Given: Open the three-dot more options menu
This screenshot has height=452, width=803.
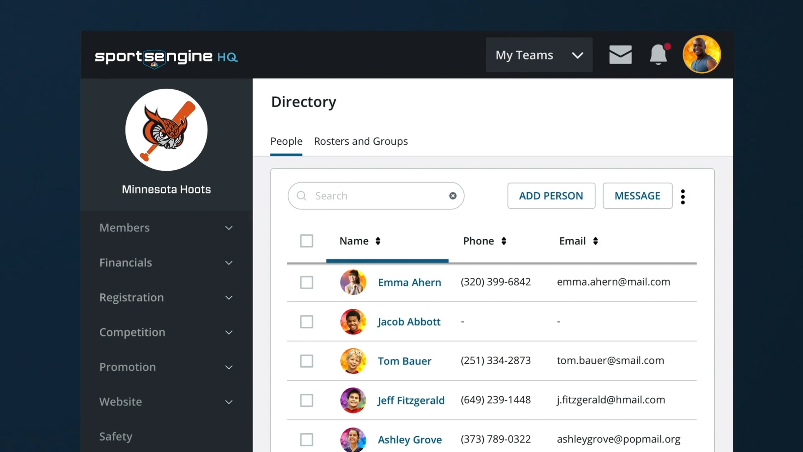Looking at the screenshot, I should click(x=683, y=197).
